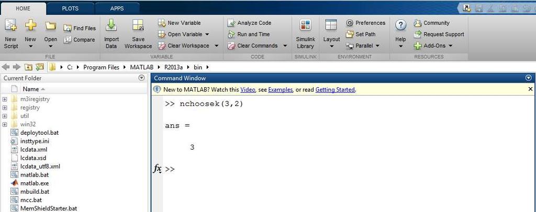Viewport: 536px width, 212px height.
Task: Create a New Script
Action: coord(10,33)
